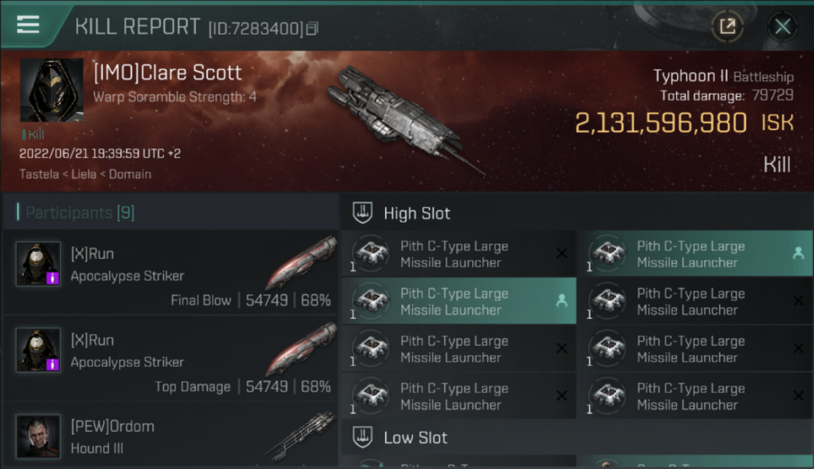
Task: Inspect the Typhoon II ship image
Action: (x=401, y=119)
